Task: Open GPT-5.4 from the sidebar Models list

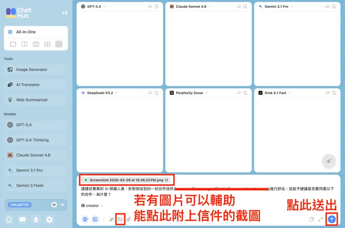Action: (x=36, y=125)
